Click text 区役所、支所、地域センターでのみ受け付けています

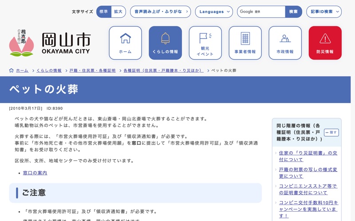coord(74,161)
